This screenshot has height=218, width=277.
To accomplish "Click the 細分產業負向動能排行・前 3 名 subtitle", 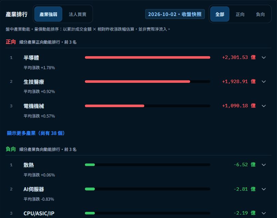I will 48,150.
